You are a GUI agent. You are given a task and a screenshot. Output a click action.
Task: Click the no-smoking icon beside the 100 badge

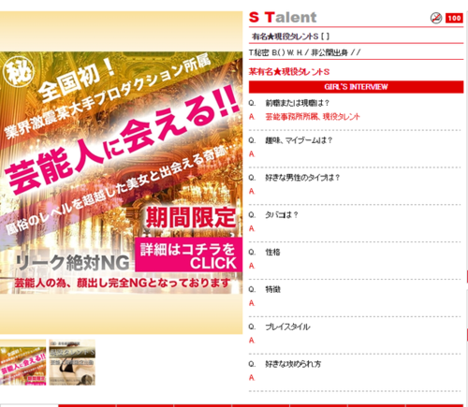436,18
